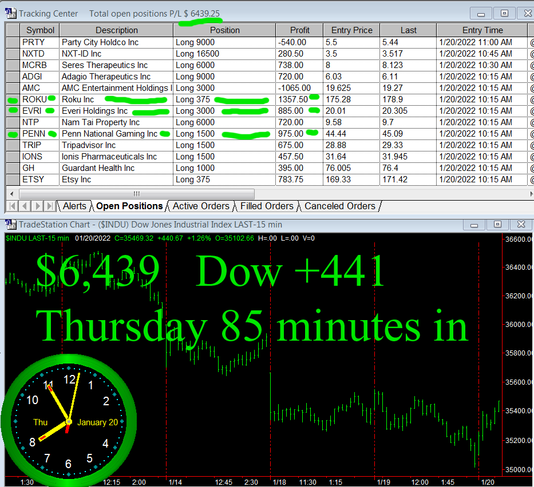Minimize the Tracking Center window
The height and width of the screenshot is (487, 534).
point(481,14)
